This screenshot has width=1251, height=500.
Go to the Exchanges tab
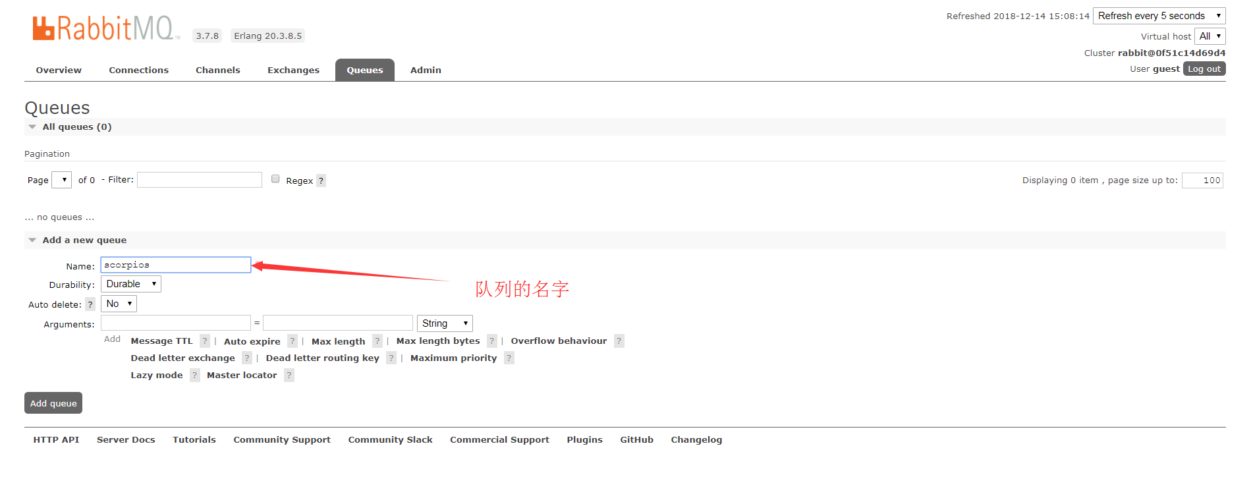[x=293, y=70]
